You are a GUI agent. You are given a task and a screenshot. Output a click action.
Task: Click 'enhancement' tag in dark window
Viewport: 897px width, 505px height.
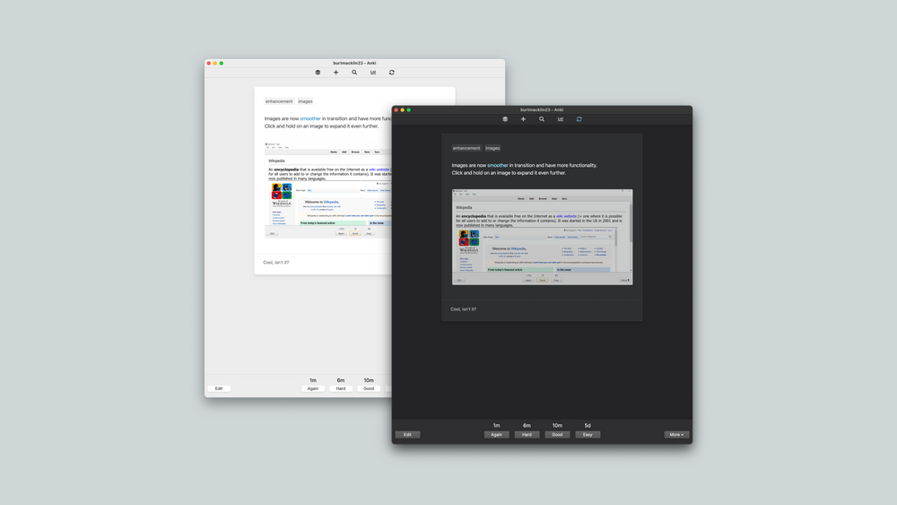pos(466,148)
